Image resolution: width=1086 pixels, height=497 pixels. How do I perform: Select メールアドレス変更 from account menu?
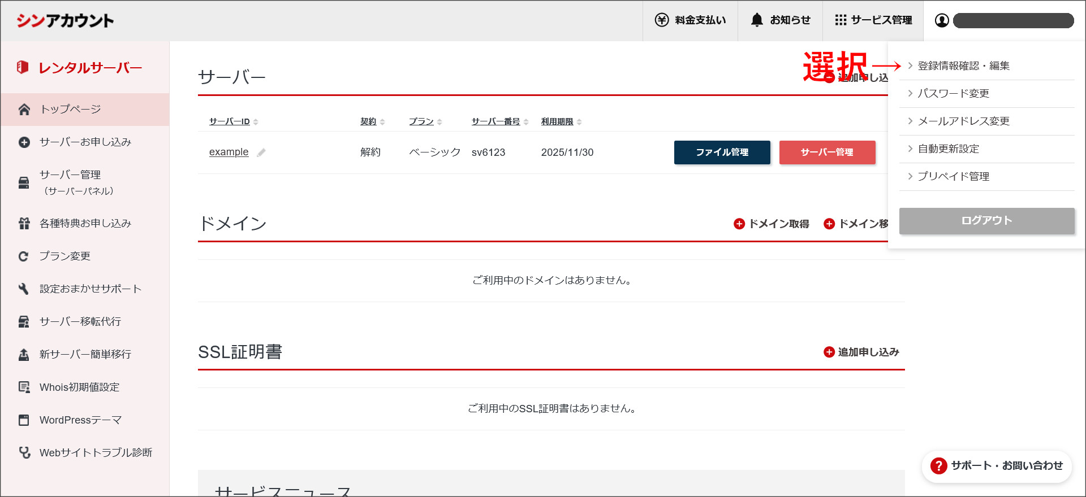click(x=986, y=121)
